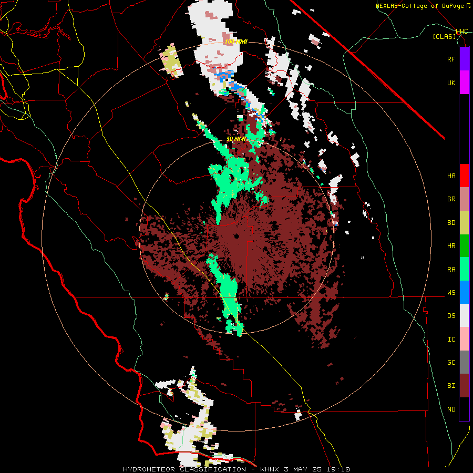Click the HA legend label
Screen dimensions: 473x473
click(451, 176)
